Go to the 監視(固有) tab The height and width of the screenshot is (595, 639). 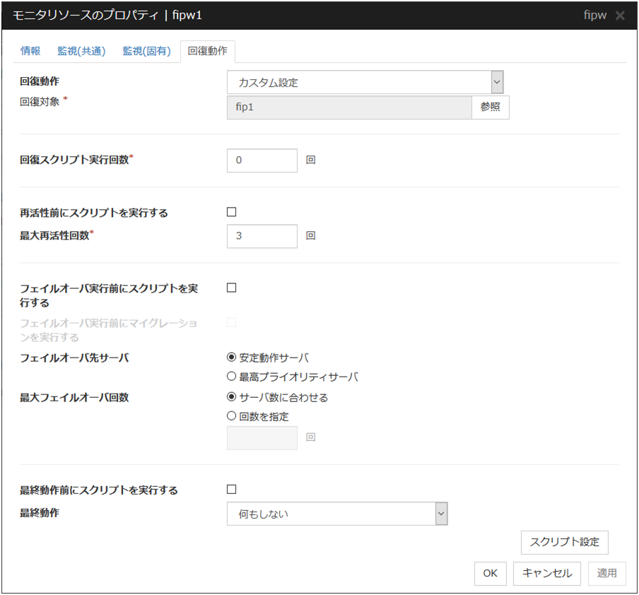[146, 51]
